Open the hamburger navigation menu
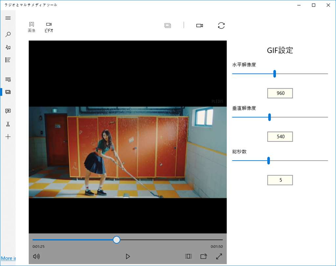This screenshot has height=266, width=336. point(8,18)
